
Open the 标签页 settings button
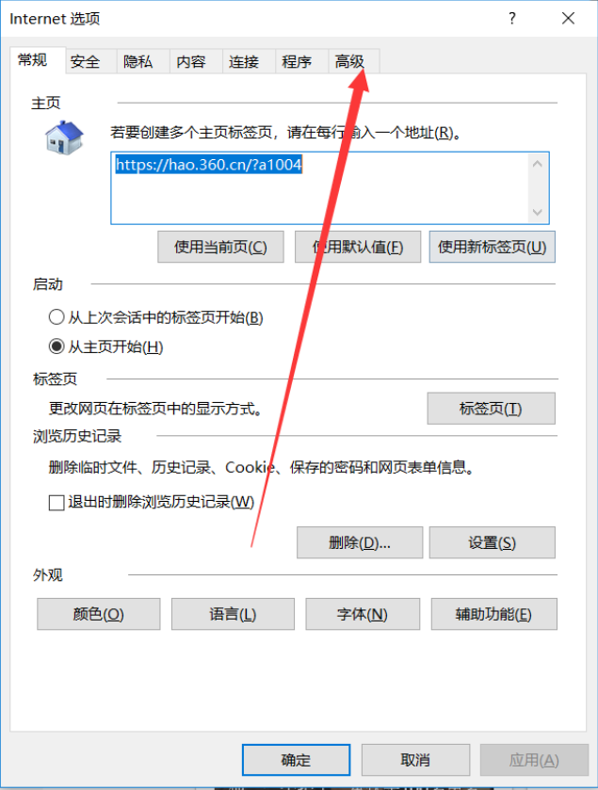[492, 408]
